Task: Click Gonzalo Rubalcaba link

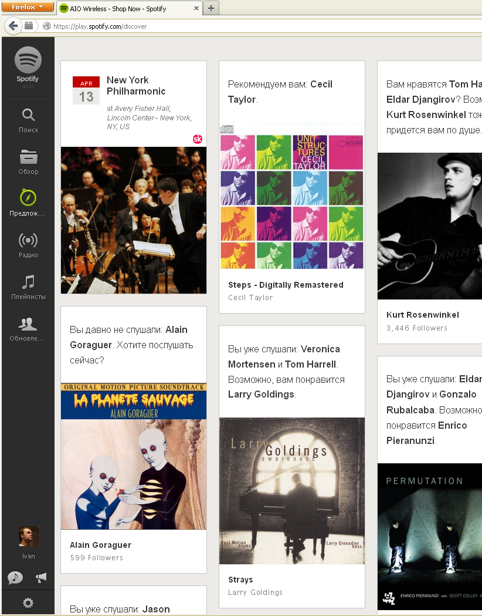Action: [432, 402]
